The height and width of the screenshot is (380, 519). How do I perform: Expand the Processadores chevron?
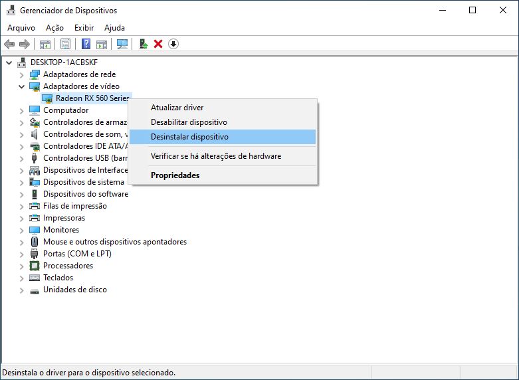pyautogui.click(x=22, y=266)
